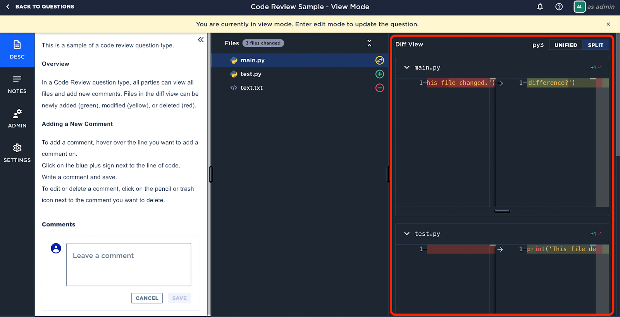The image size is (620, 317).
Task: Click the left panel splitter handle
Action: click(x=211, y=174)
